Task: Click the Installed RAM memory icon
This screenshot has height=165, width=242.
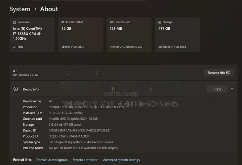Action: (63, 22)
